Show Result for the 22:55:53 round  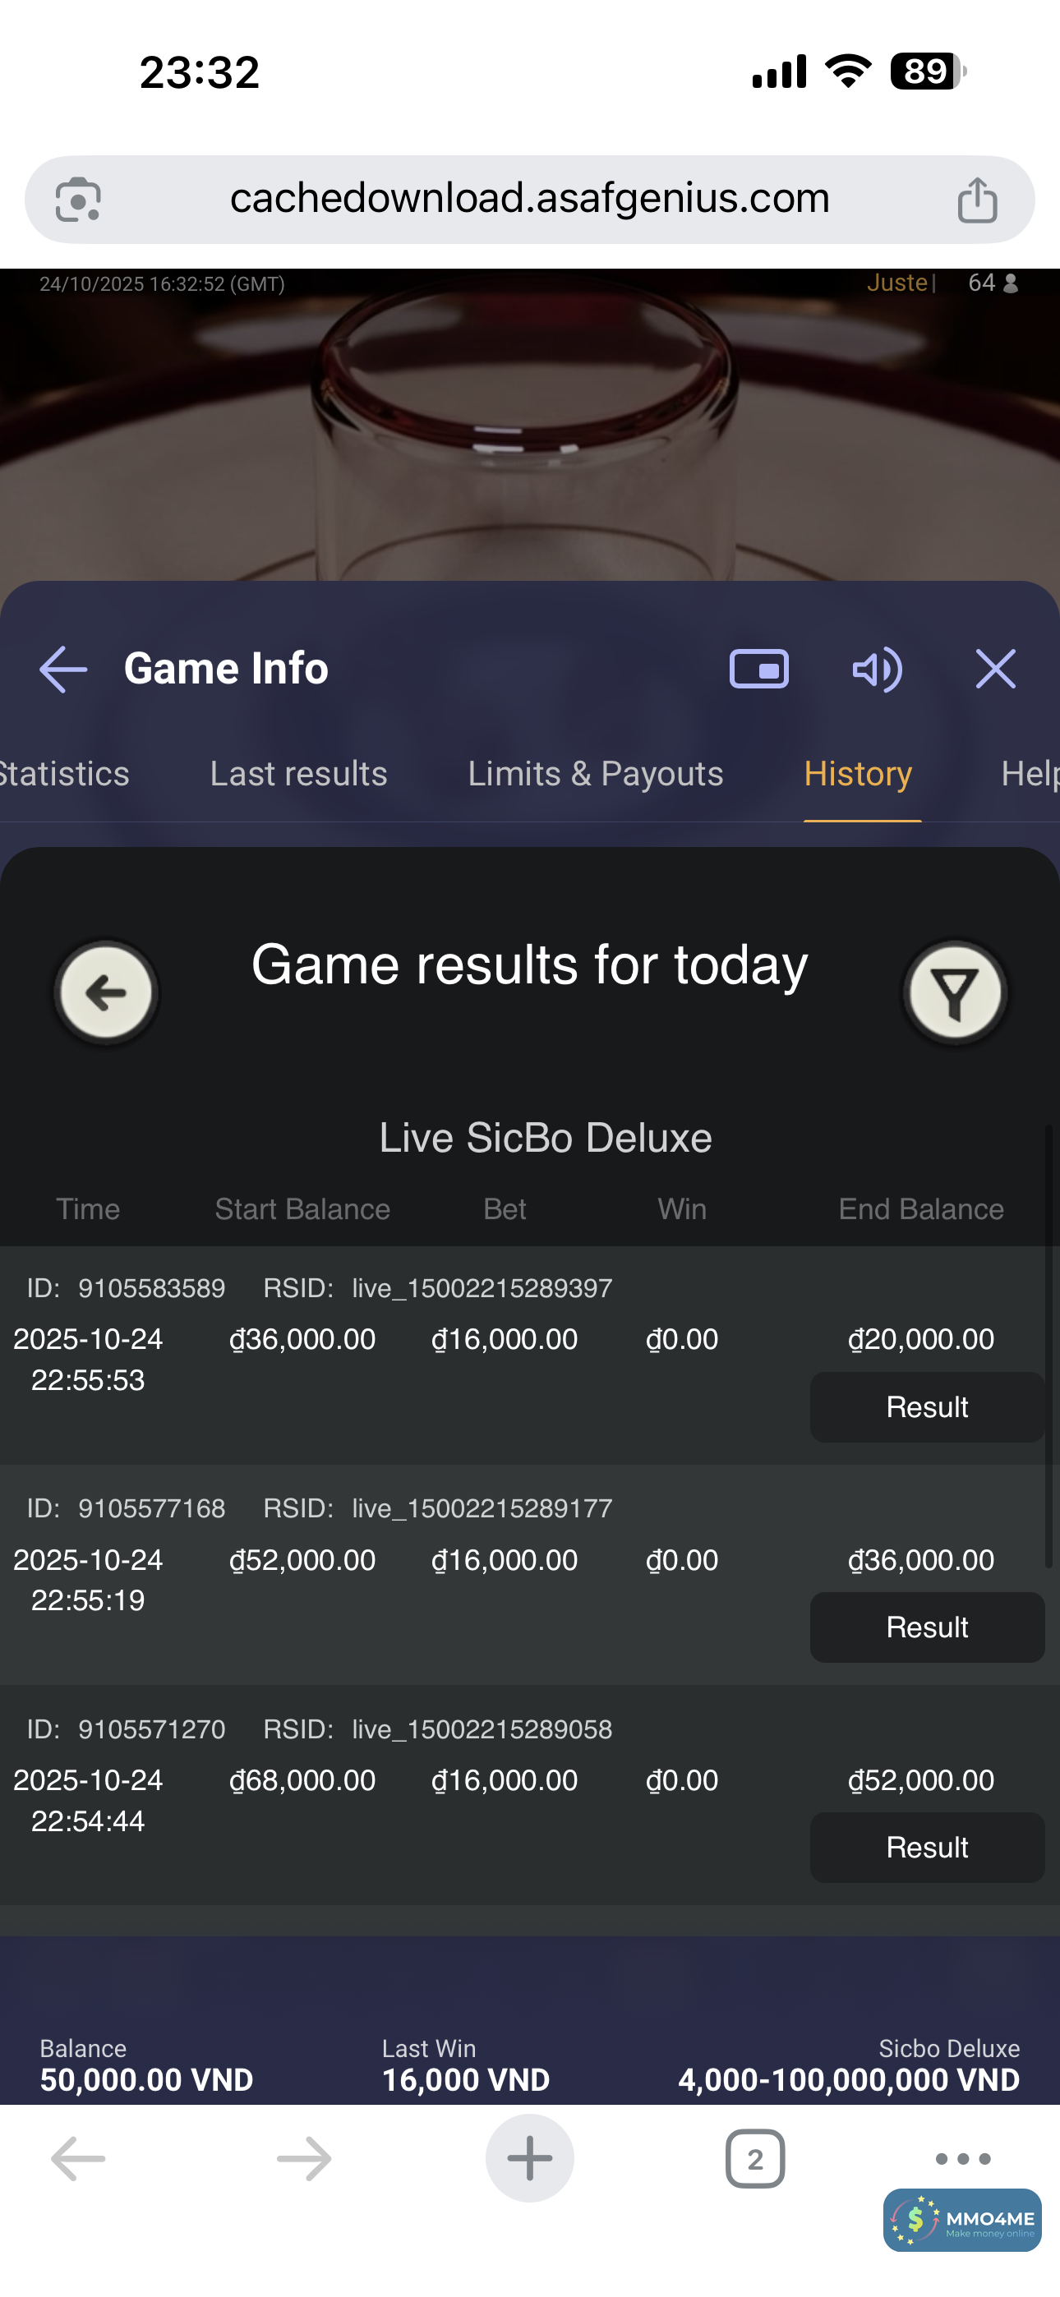click(x=926, y=1407)
